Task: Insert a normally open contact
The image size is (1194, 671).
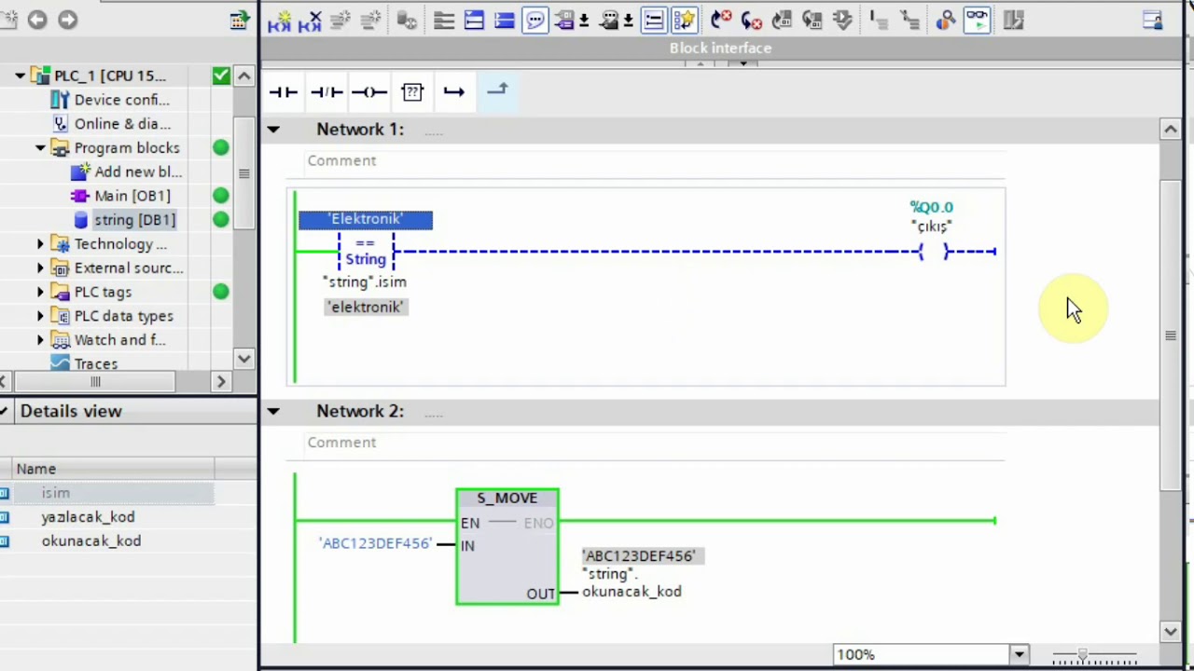Action: (x=283, y=91)
